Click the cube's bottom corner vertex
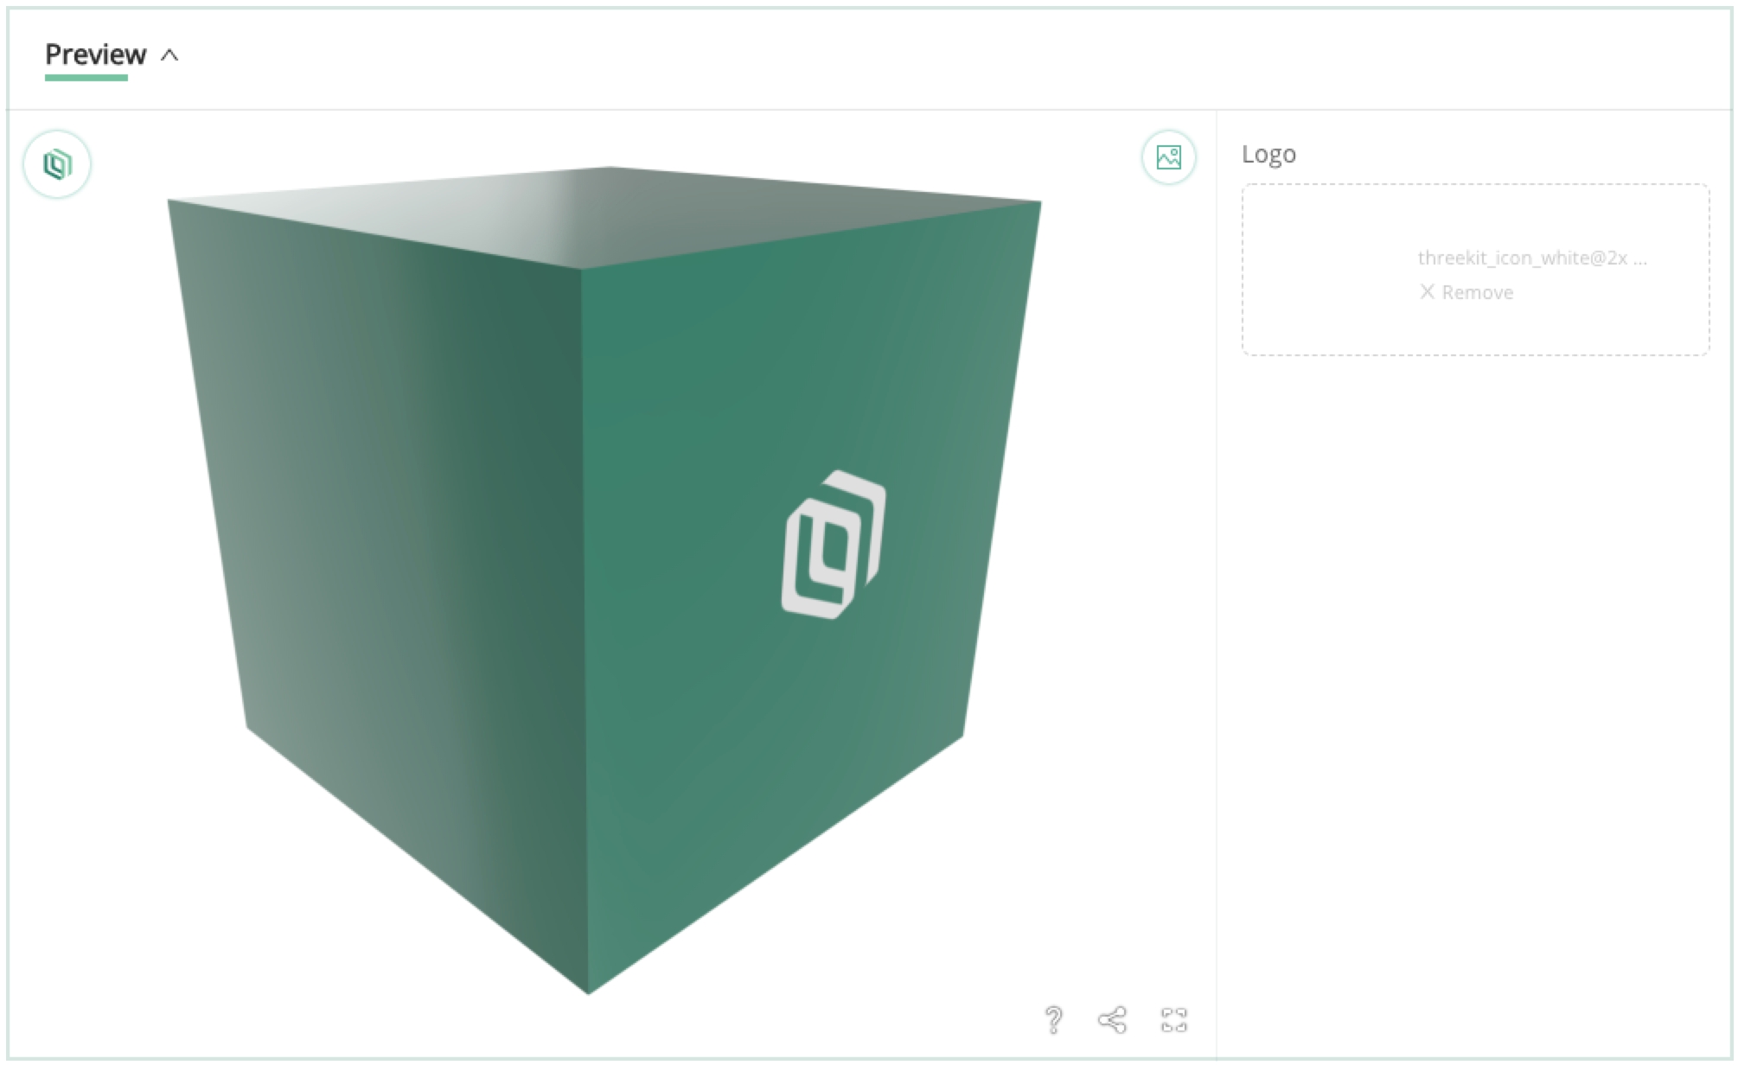This screenshot has height=1065, width=1738. point(589,993)
